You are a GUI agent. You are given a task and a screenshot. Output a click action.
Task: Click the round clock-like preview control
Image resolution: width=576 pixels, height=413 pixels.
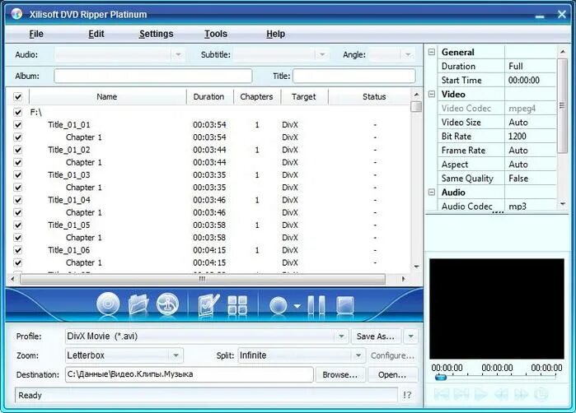[541, 394]
